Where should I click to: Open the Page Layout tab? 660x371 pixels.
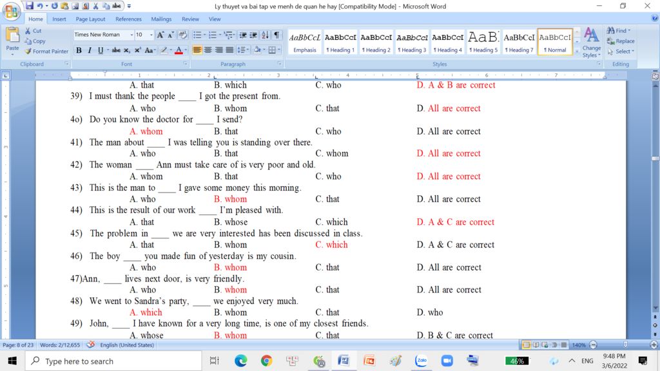click(90, 19)
